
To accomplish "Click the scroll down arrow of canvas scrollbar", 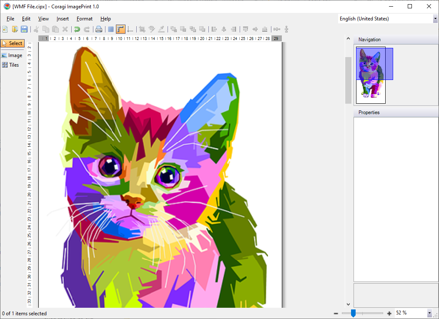I will [348, 304].
